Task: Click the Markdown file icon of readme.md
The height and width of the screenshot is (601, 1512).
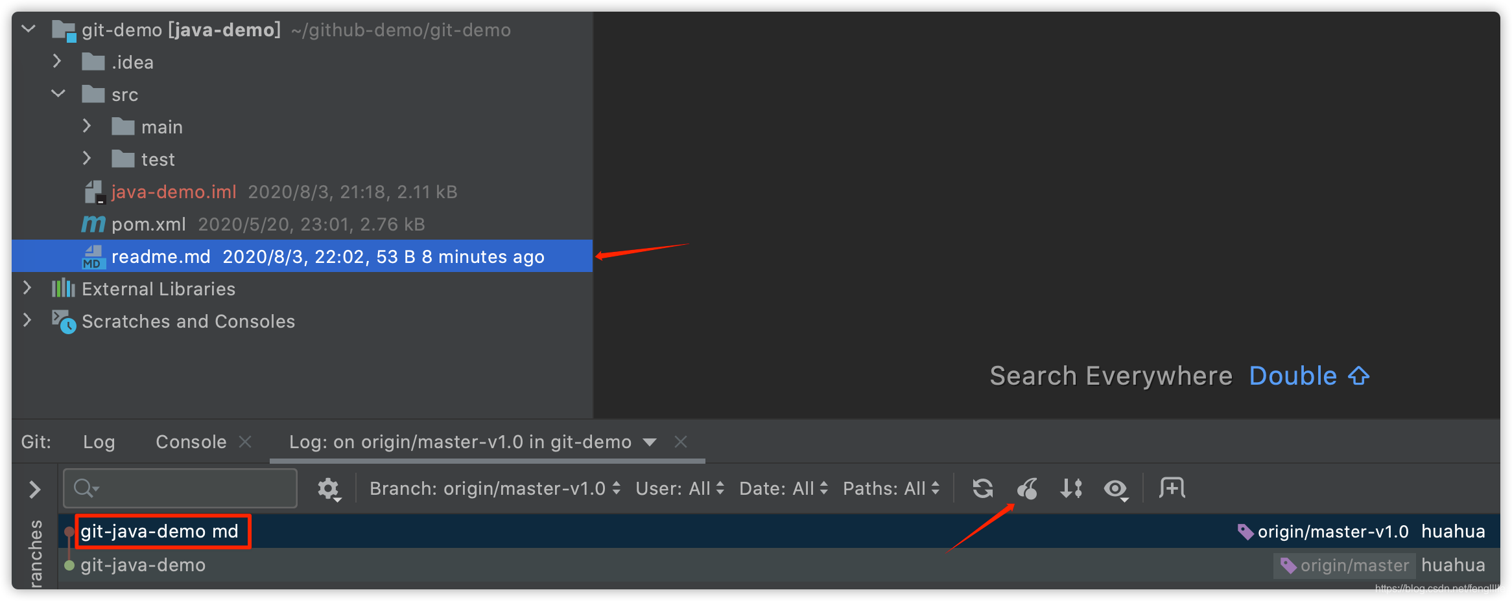Action: coord(94,257)
